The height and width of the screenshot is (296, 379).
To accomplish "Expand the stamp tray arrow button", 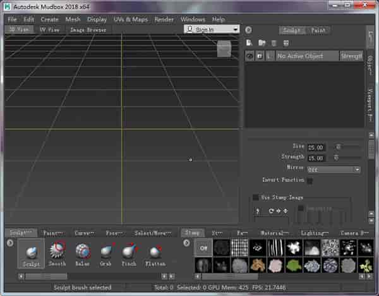I will coord(186,243).
